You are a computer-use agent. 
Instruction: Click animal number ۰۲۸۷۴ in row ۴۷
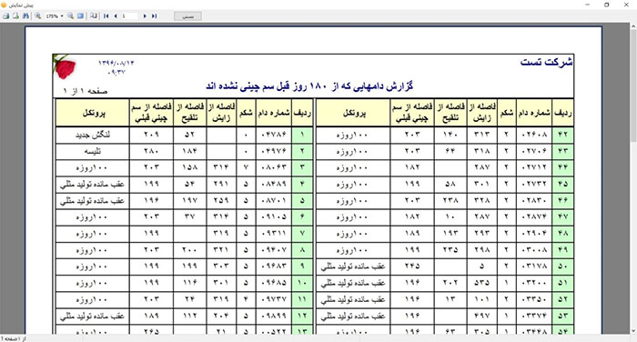click(534, 216)
